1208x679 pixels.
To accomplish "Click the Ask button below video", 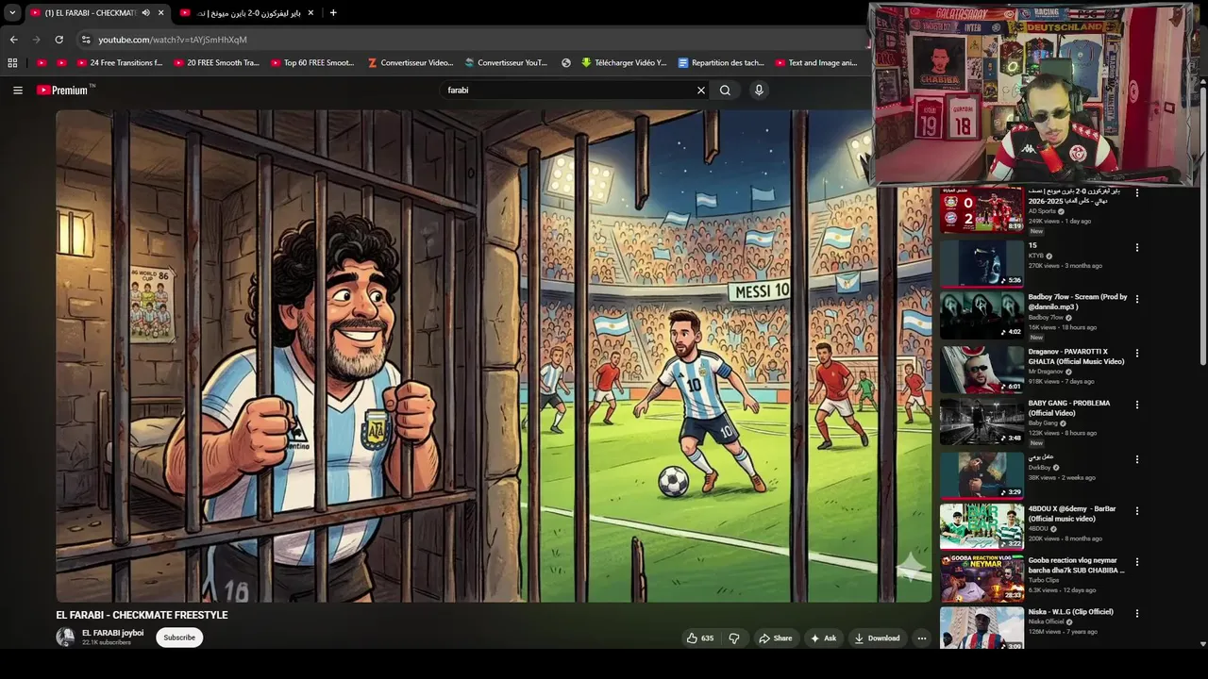I will click(x=823, y=638).
